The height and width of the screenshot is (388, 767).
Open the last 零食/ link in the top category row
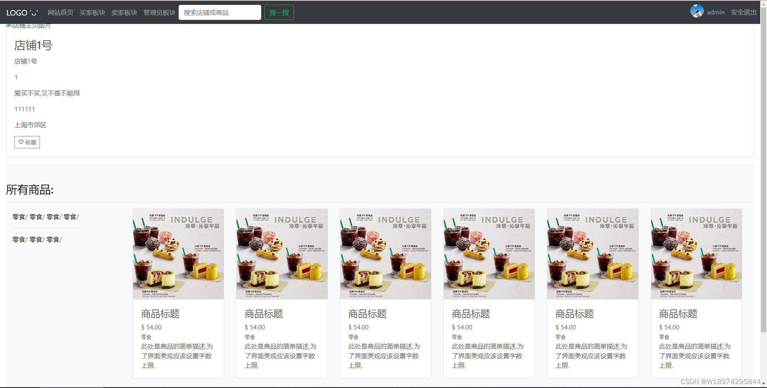[x=71, y=217]
